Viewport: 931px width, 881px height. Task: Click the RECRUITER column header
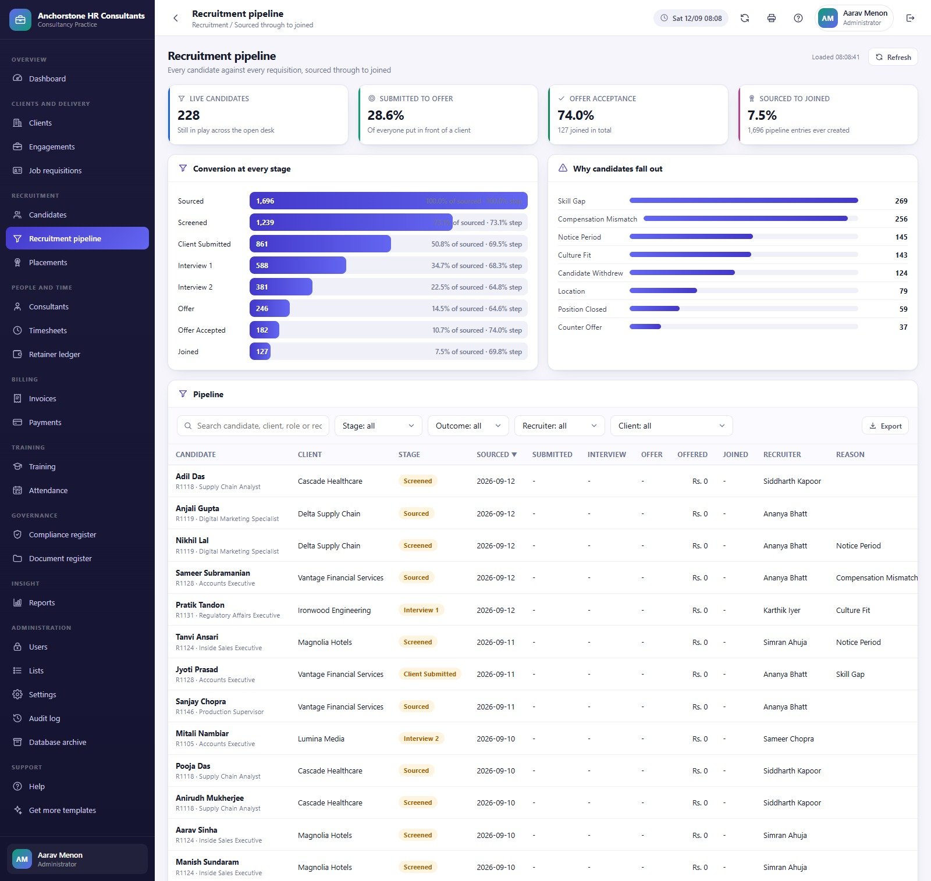point(782,455)
